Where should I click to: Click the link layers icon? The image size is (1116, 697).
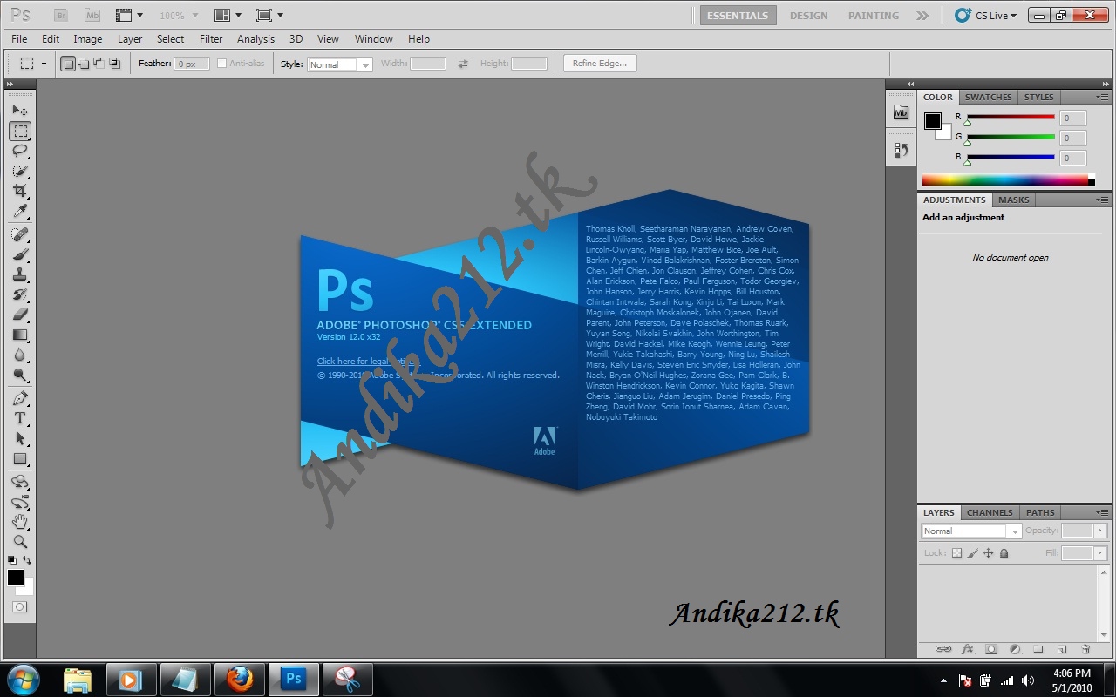[x=943, y=649]
